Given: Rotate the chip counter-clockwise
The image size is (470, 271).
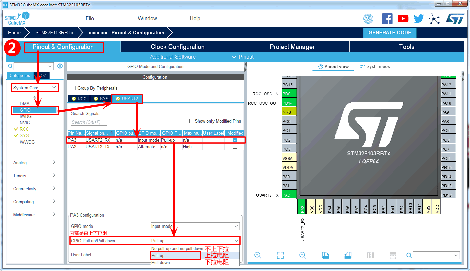Looking at the screenshot, I should point(348,255).
